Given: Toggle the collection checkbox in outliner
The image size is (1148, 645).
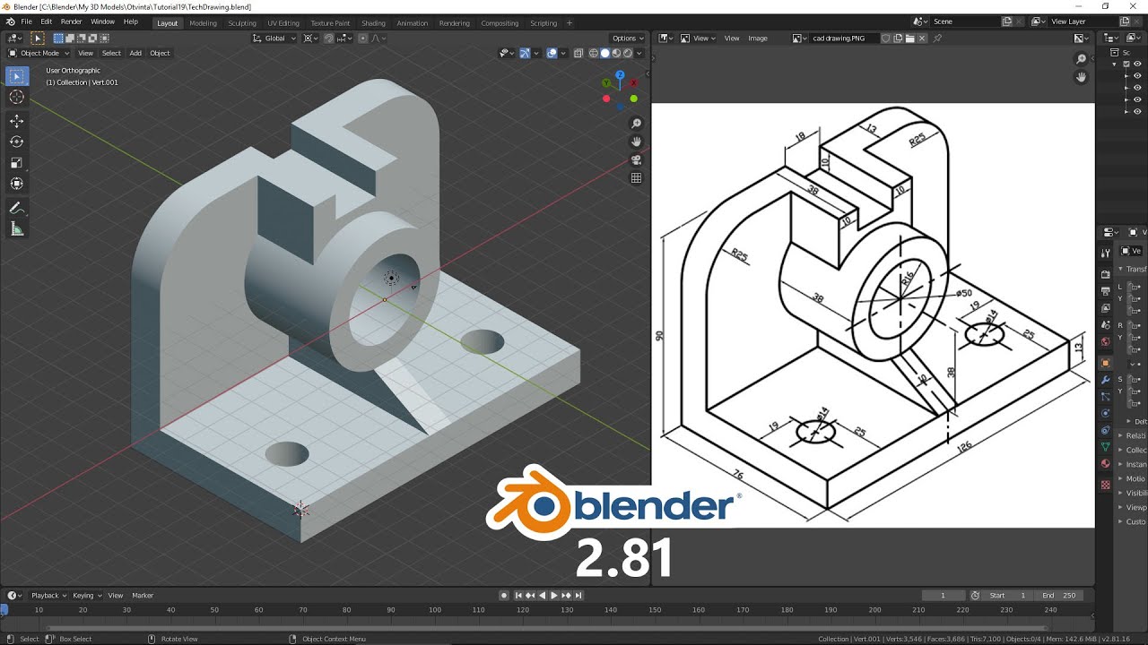Looking at the screenshot, I should (1126, 64).
